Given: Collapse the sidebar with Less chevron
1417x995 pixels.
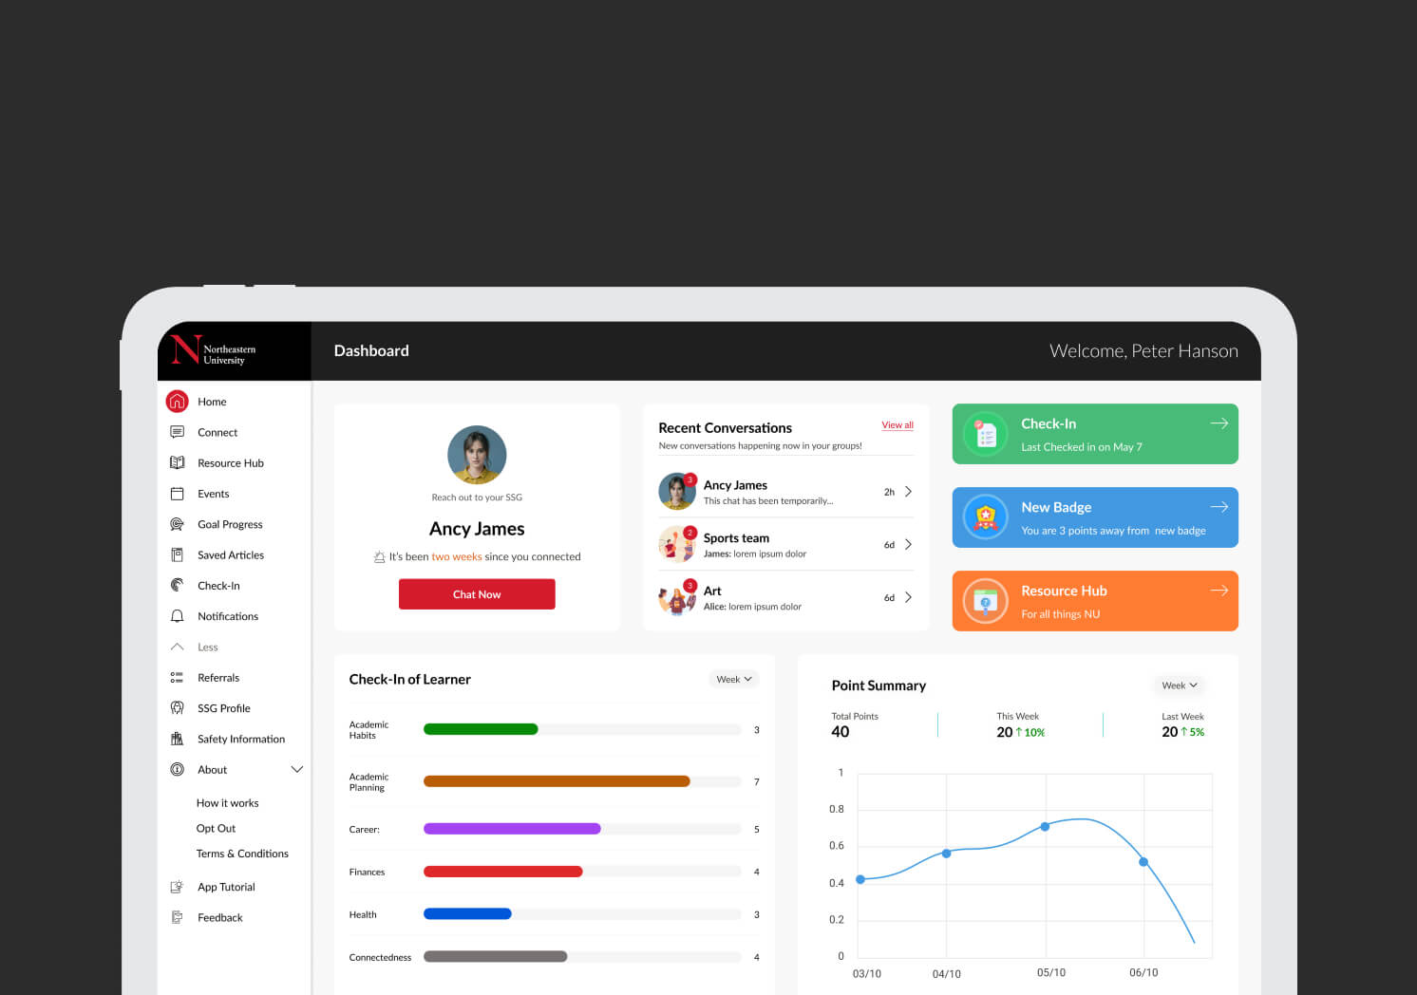Looking at the screenshot, I should 177,647.
